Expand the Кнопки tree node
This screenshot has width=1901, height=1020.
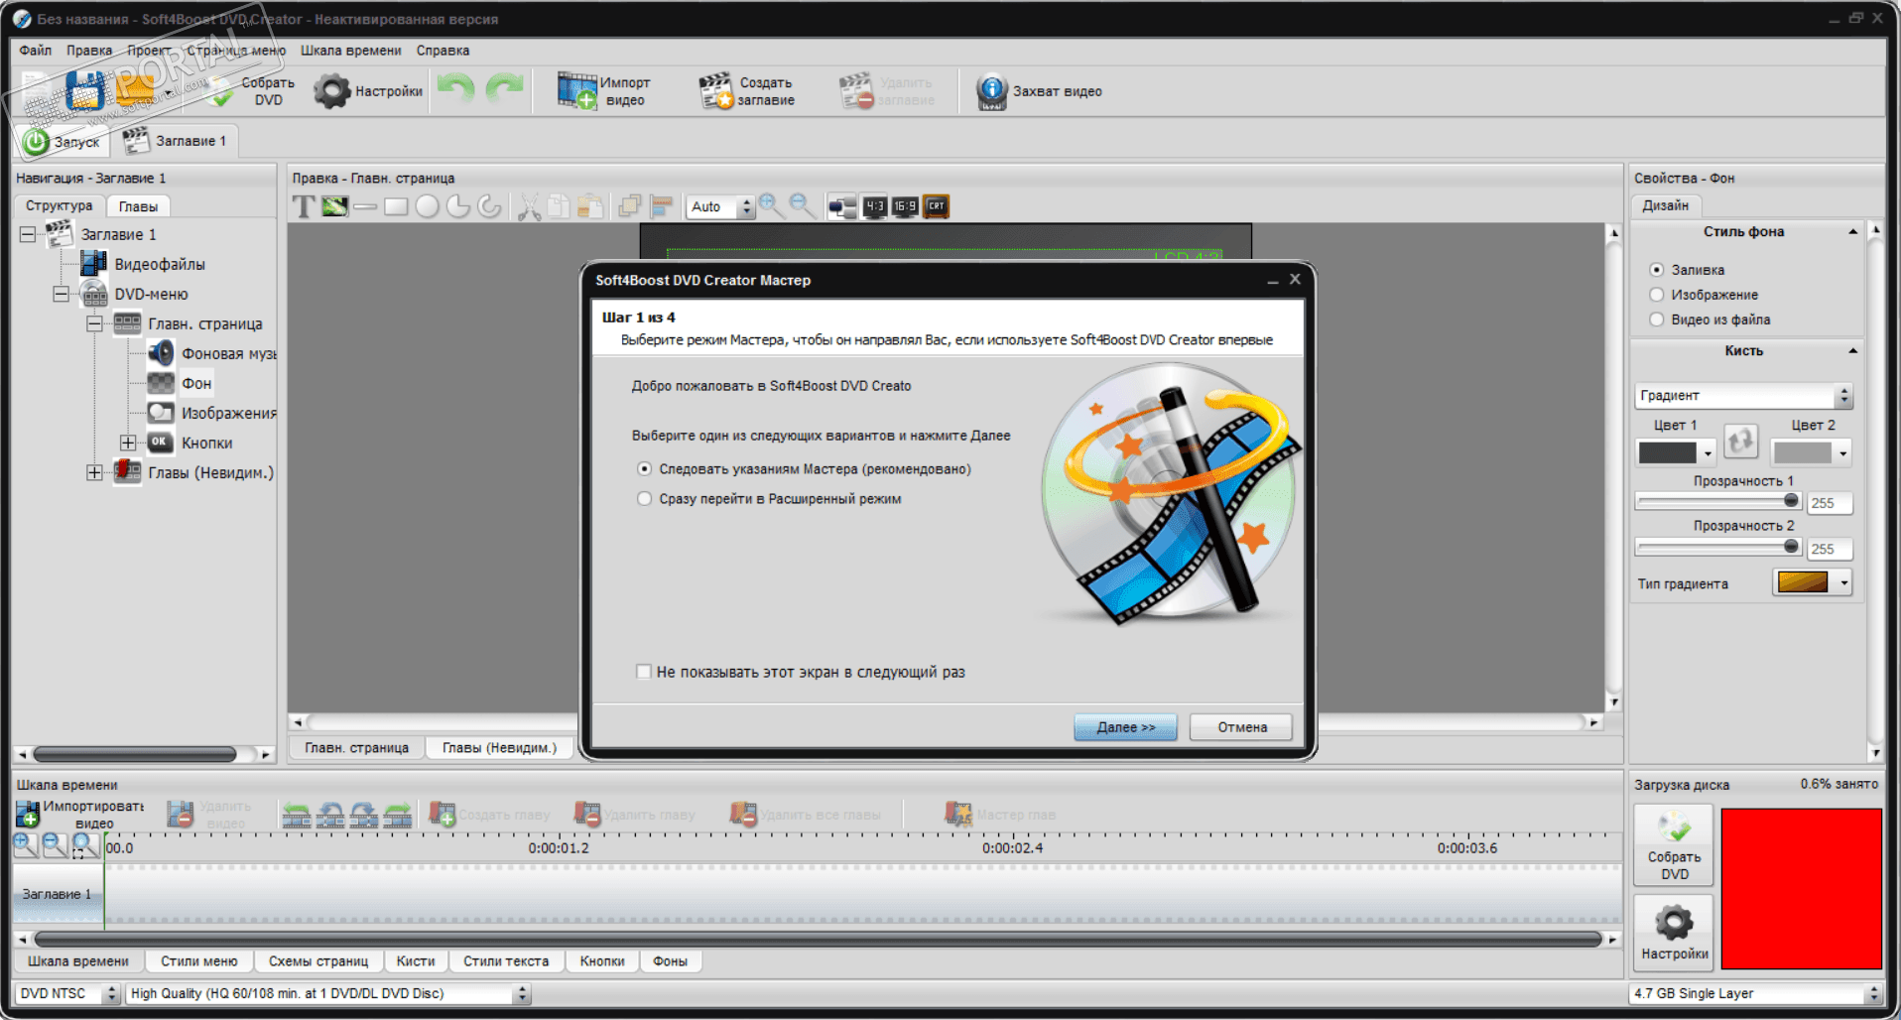coord(128,443)
